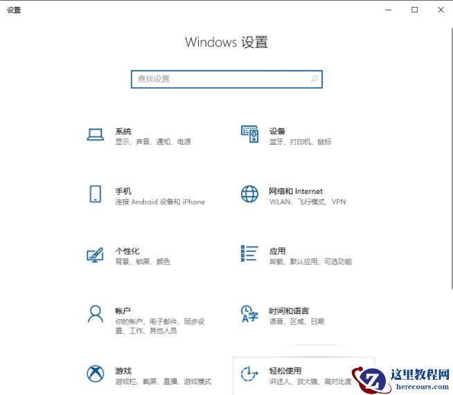
Task: Close the Settings window
Action: pos(441,10)
